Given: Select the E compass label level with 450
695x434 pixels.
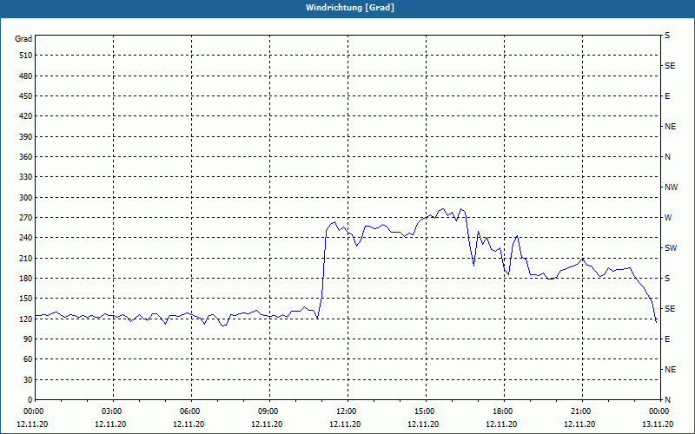Looking at the screenshot, I should pyautogui.click(x=667, y=96).
